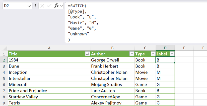The height and width of the screenshot is (106, 207).
Task: Expand the chevron next to the fx button
Action: [x=61, y=6]
